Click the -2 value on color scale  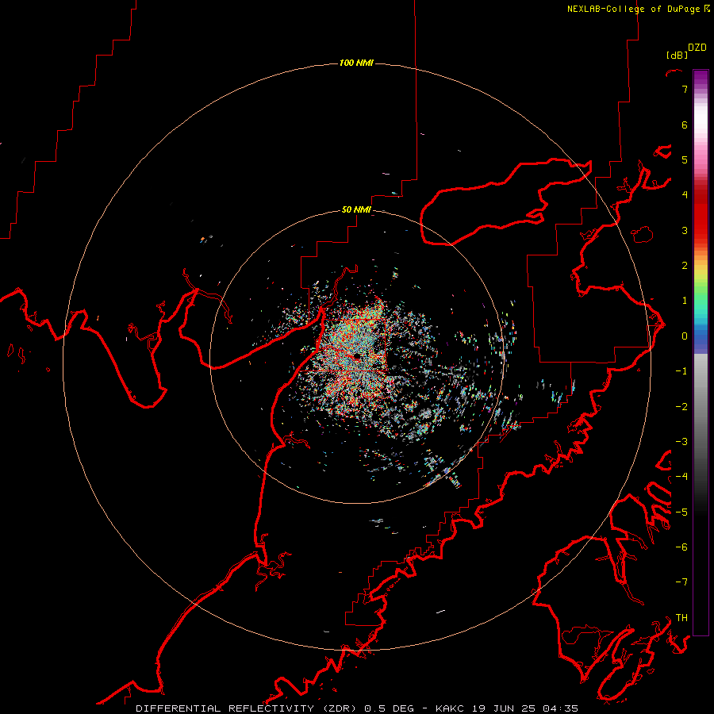click(x=681, y=406)
